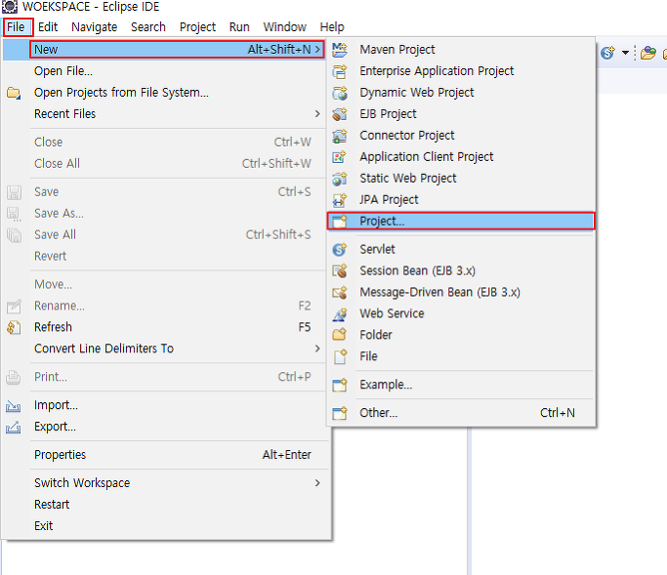
Task: Open the Run menu
Action: coord(239,27)
